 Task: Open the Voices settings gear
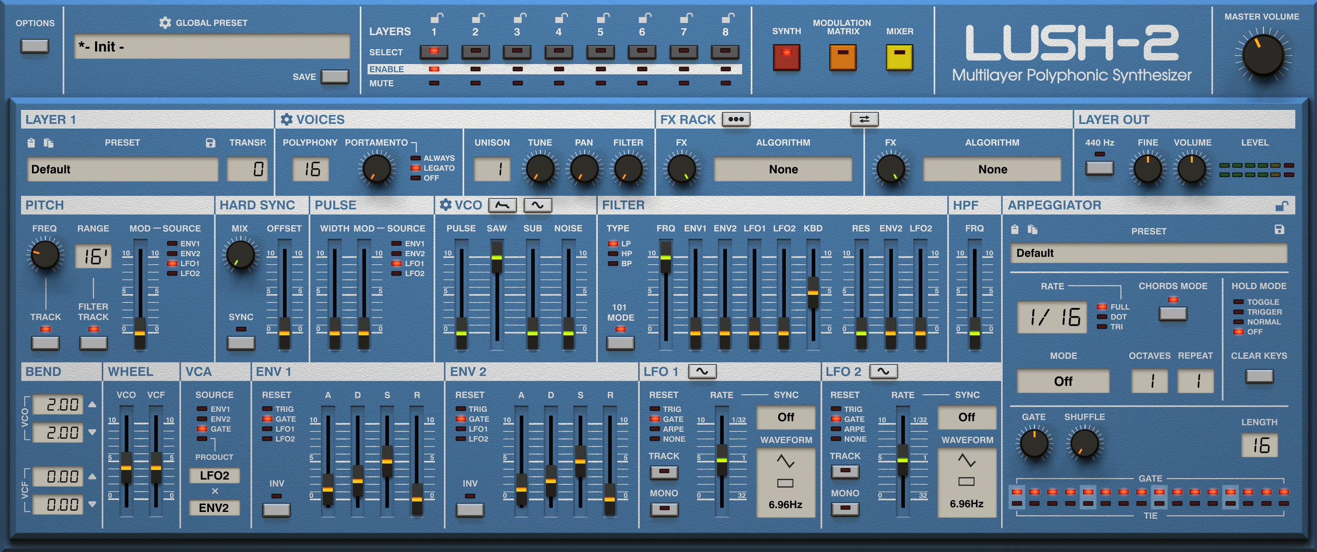[x=287, y=120]
